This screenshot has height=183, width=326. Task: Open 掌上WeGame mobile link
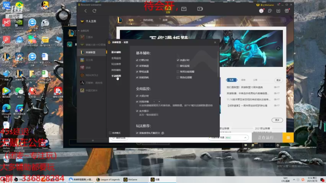point(265,5)
